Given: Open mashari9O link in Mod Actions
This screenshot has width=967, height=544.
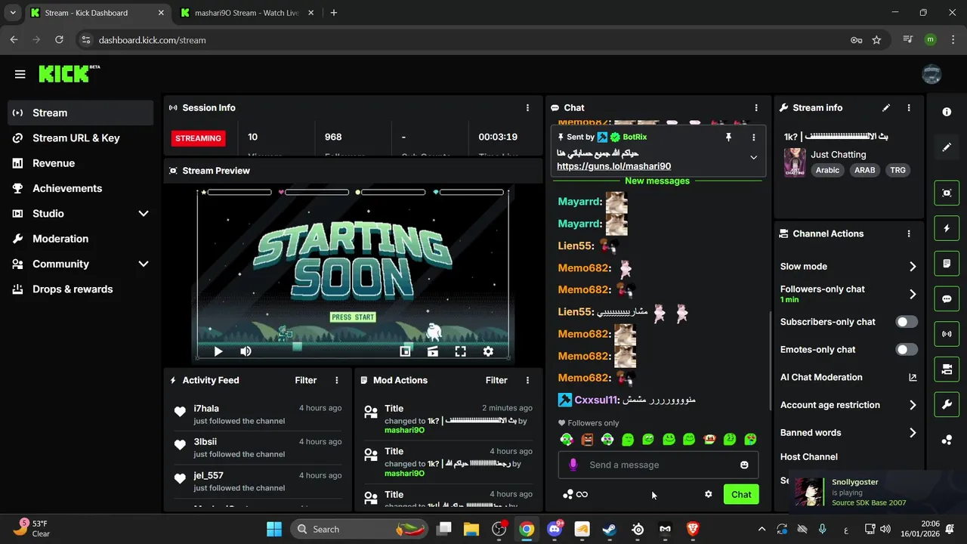Looking at the screenshot, I should 404,431.
